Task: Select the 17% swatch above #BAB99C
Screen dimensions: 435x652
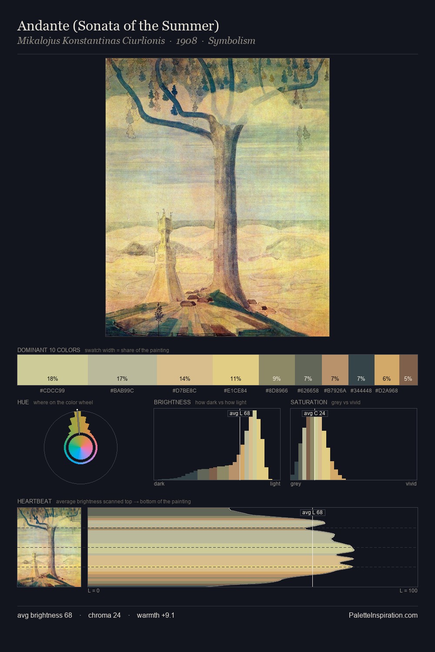Action: coord(122,370)
